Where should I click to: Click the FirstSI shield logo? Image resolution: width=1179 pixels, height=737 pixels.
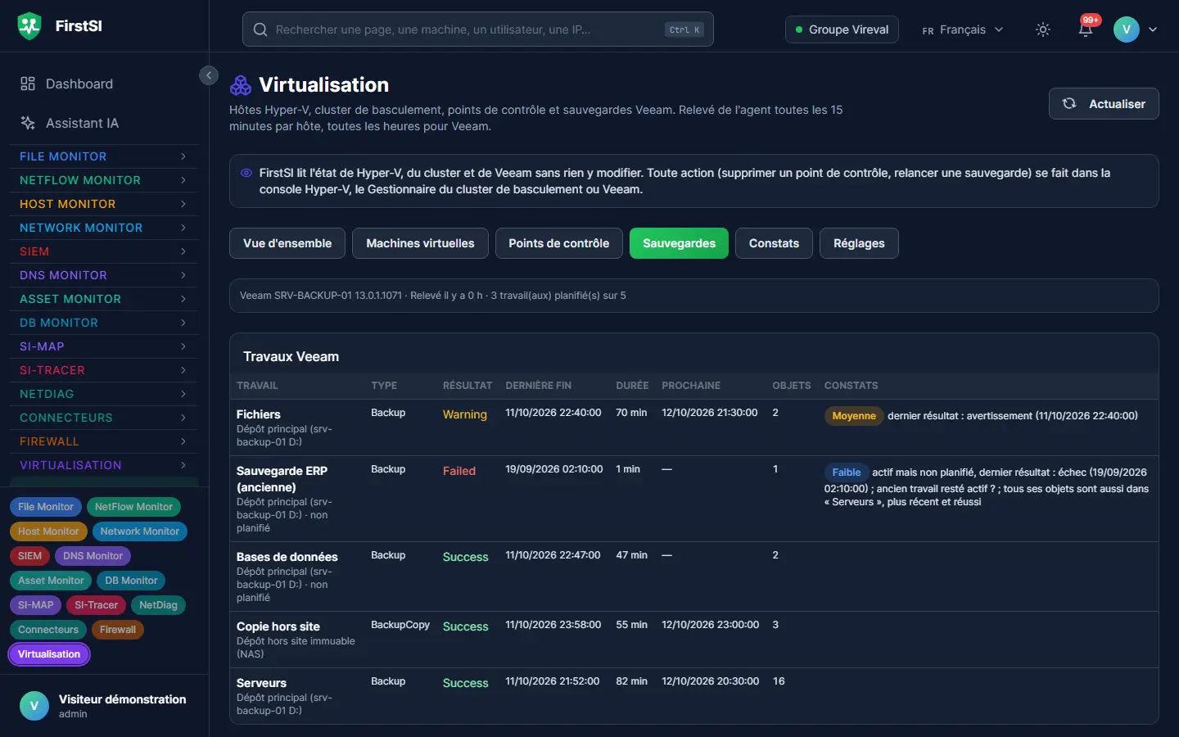(x=29, y=26)
